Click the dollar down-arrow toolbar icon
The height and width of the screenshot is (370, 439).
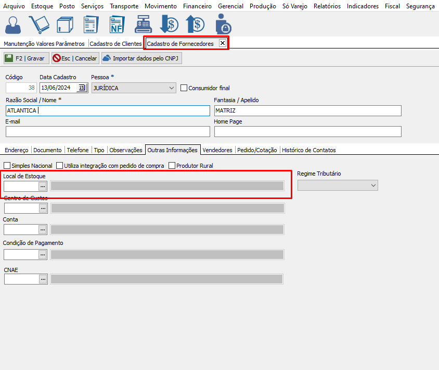coord(169,24)
